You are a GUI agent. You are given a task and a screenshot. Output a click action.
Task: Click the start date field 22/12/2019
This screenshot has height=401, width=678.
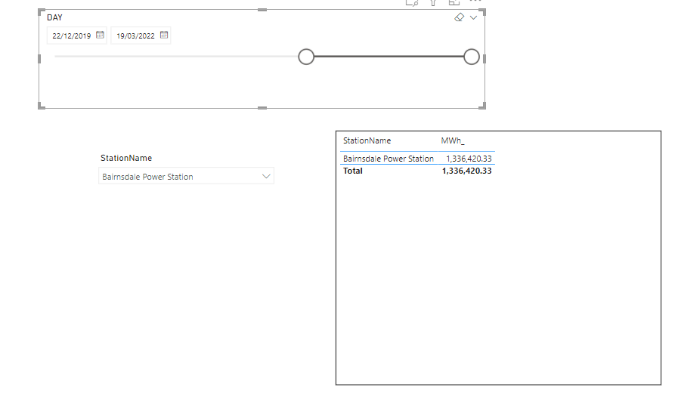pos(72,35)
